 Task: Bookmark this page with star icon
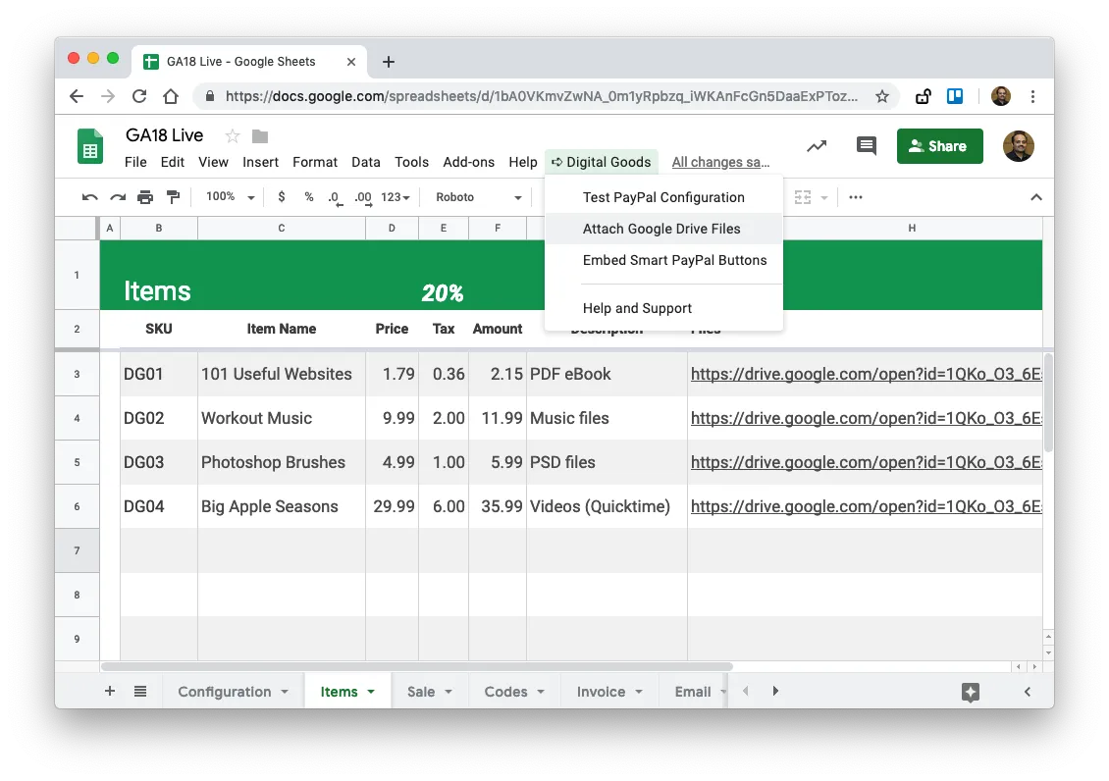(882, 96)
